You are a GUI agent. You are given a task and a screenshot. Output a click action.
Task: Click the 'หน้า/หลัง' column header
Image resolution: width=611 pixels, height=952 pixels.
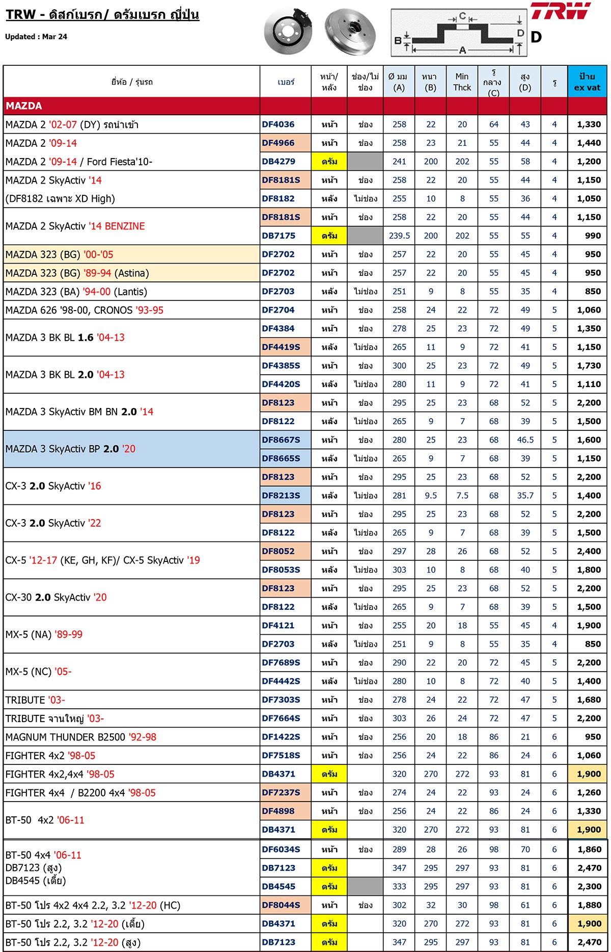329,82
